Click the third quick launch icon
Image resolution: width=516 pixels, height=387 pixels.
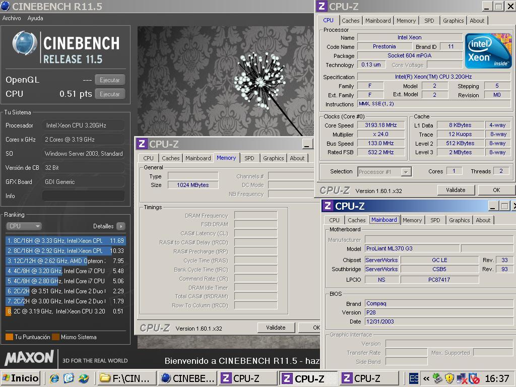click(84, 378)
